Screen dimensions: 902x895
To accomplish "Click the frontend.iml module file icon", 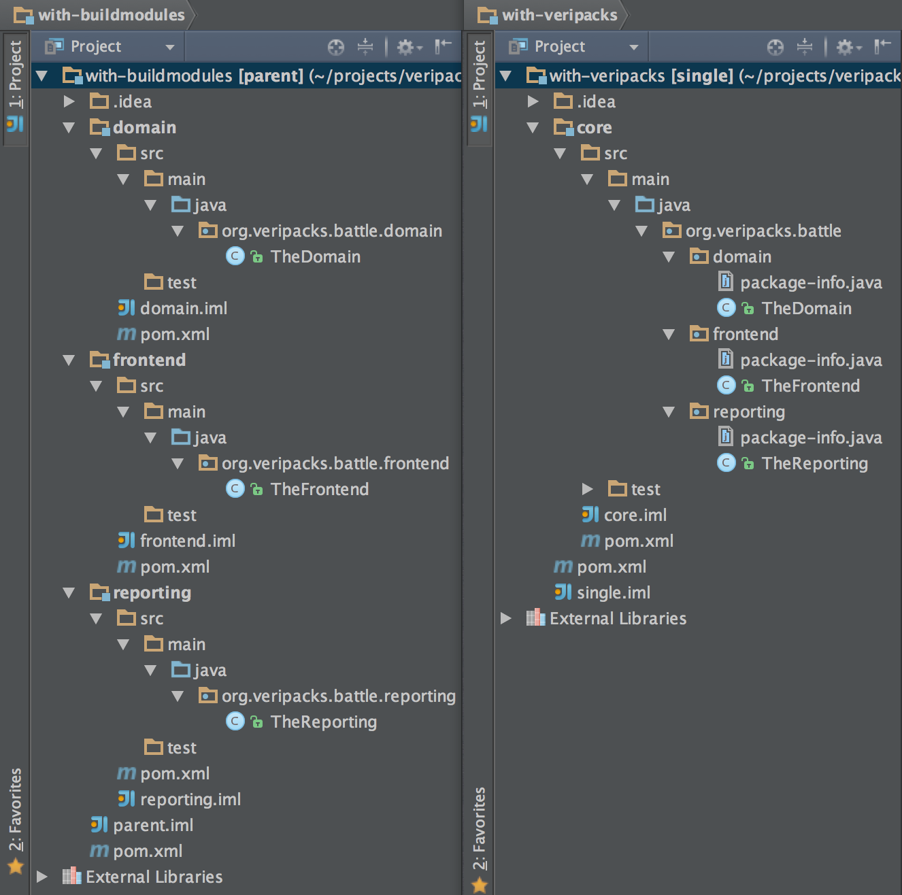I will [x=126, y=541].
